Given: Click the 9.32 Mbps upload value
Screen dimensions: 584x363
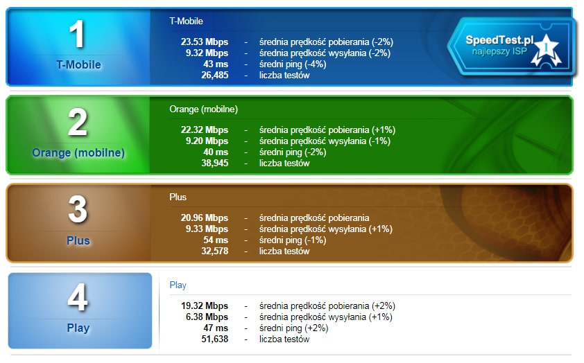Looking at the screenshot, I should (x=207, y=53).
